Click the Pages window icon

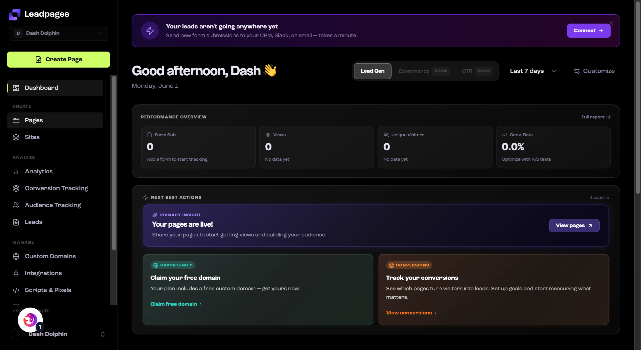(16, 120)
